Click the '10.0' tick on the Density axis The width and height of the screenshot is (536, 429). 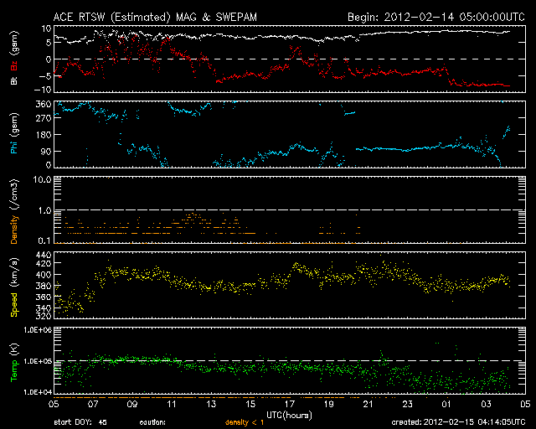(x=43, y=179)
